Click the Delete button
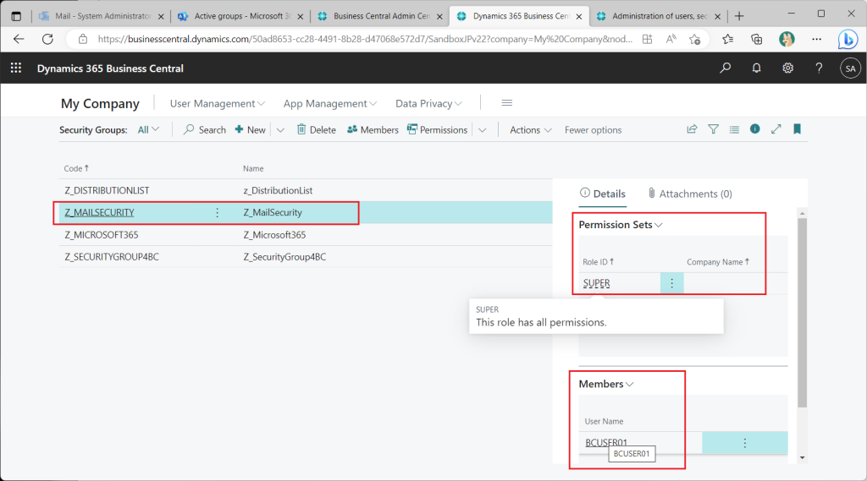Viewport: 867px width, 481px height. click(x=316, y=130)
